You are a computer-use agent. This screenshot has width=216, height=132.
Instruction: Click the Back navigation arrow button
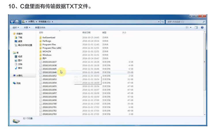click(x=12, y=22)
